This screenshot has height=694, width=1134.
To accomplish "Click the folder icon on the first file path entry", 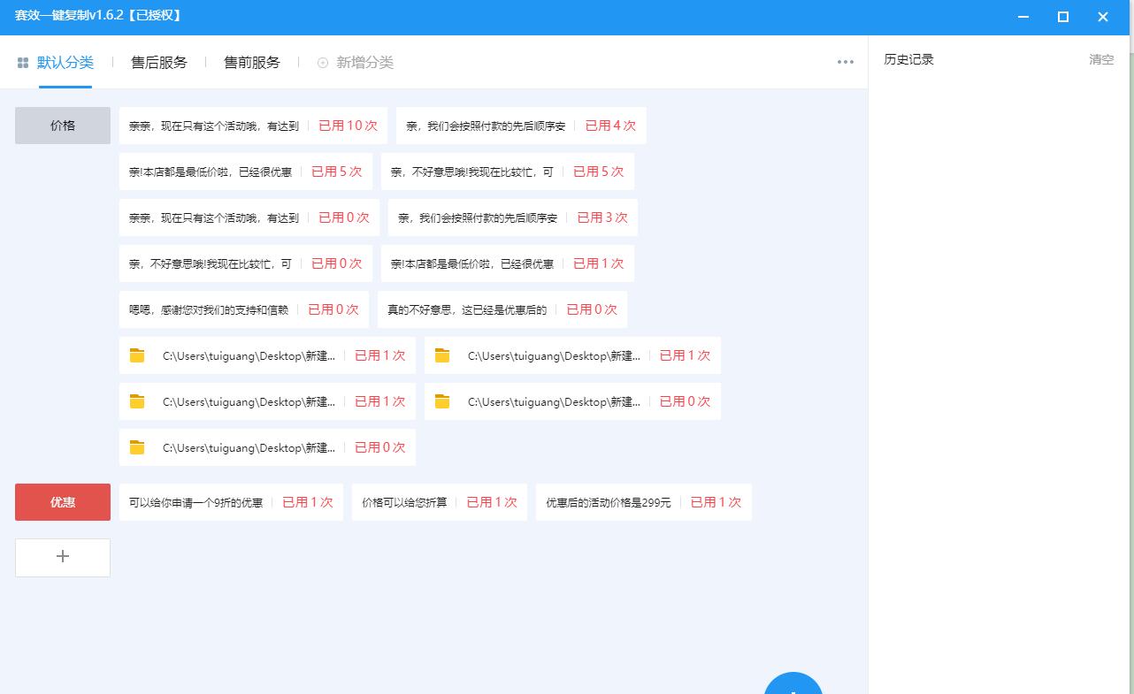I will [137, 355].
